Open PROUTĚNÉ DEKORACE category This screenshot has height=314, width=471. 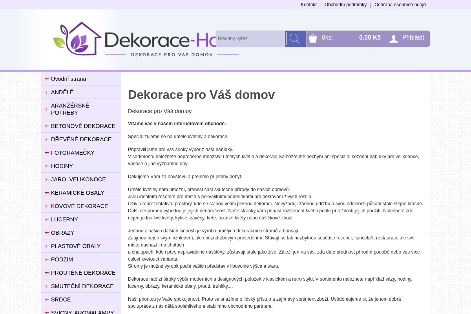tap(81, 273)
